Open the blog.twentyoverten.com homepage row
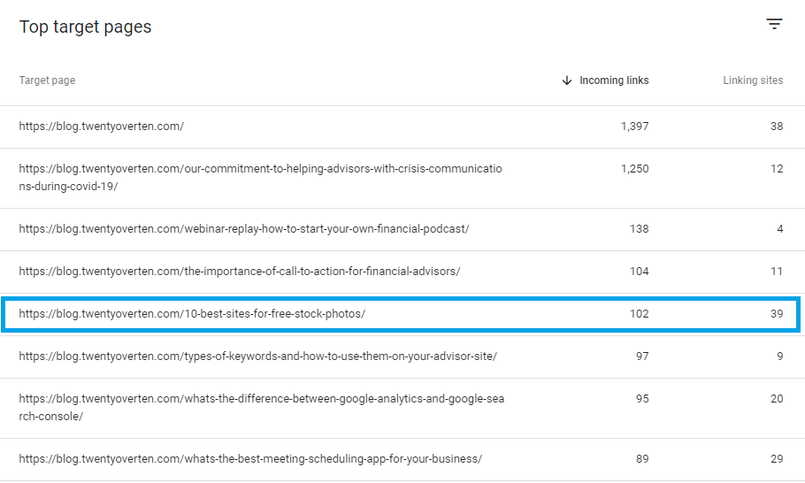Viewport: 805px width, 483px height. pos(102,126)
